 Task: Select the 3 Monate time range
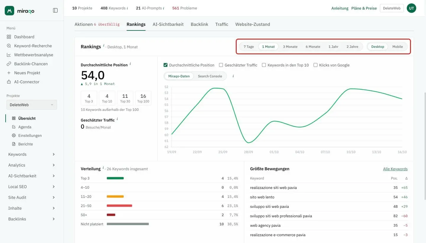pos(290,47)
